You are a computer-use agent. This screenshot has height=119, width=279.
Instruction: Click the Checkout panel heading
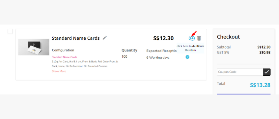(228, 37)
